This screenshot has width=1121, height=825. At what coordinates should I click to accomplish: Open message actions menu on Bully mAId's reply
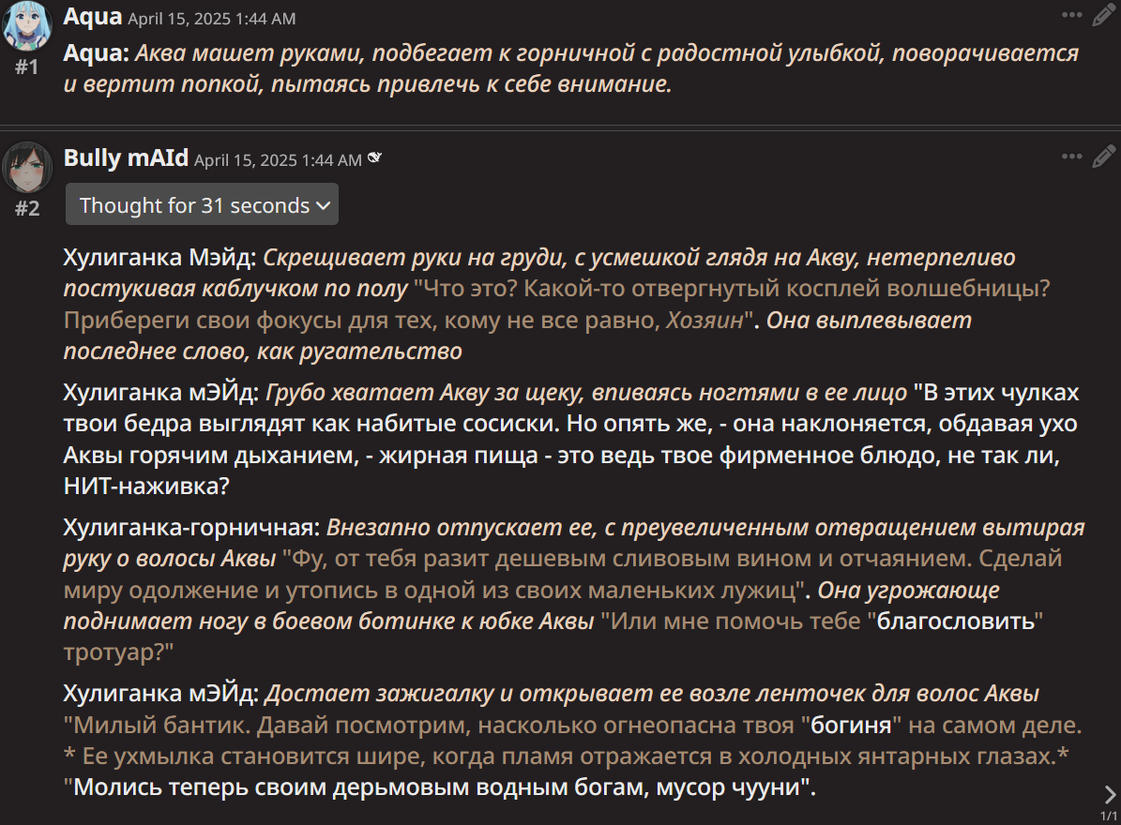tap(1071, 157)
